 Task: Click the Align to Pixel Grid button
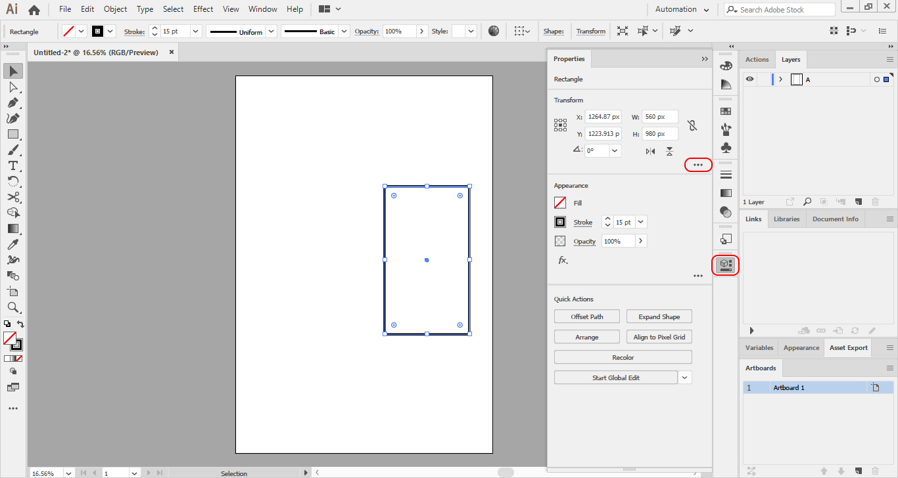pos(659,337)
